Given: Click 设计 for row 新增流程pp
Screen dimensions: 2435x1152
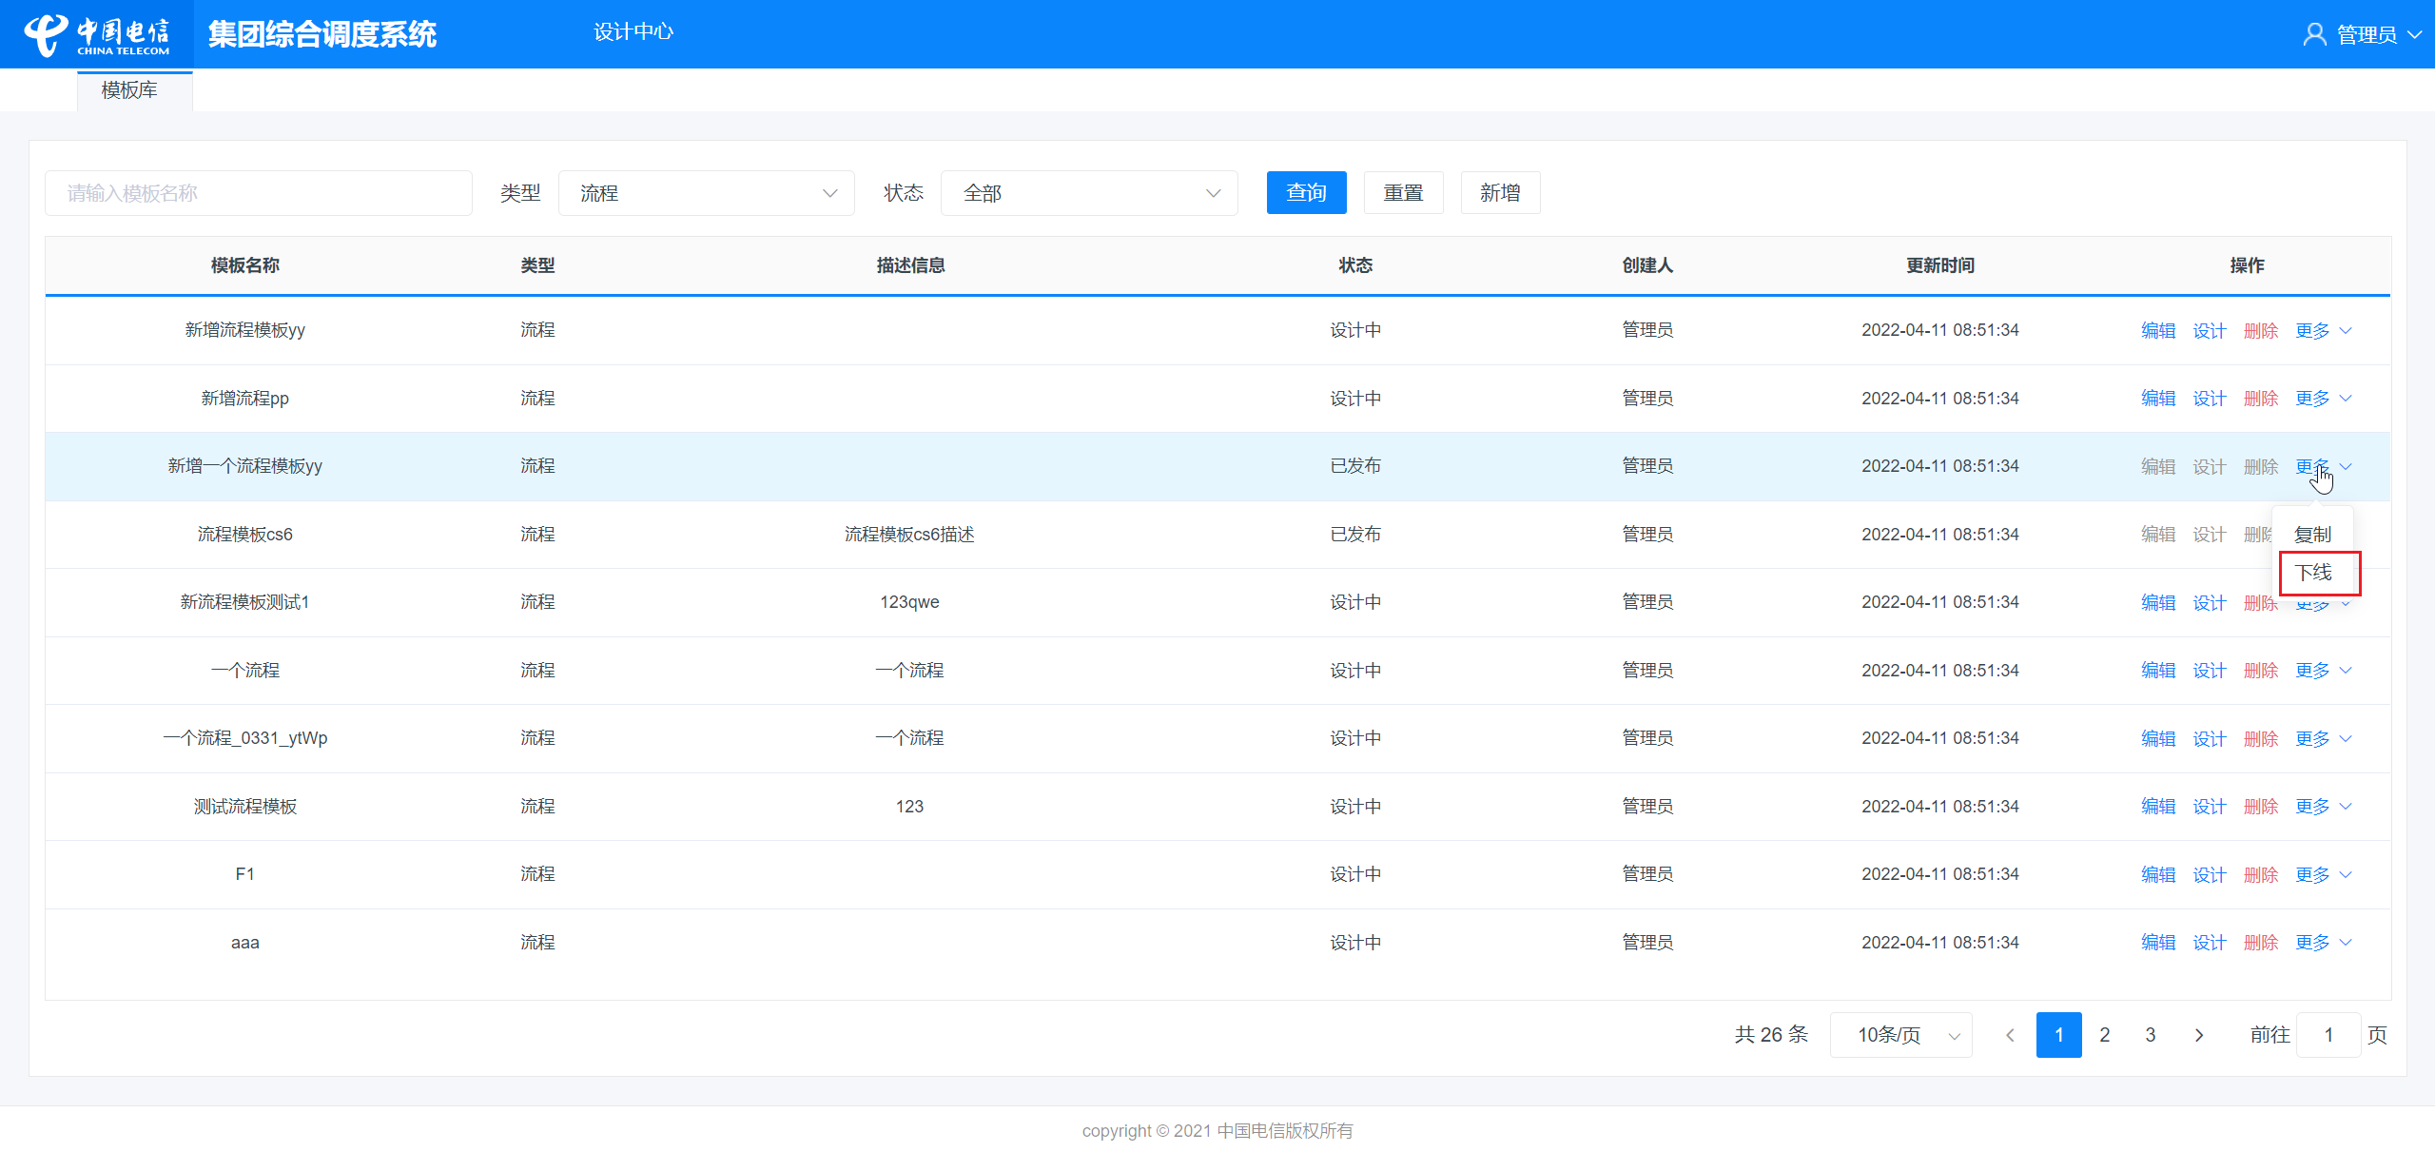Looking at the screenshot, I should coord(2210,399).
